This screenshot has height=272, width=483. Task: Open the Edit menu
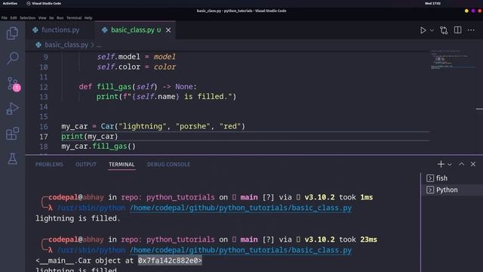click(14, 18)
